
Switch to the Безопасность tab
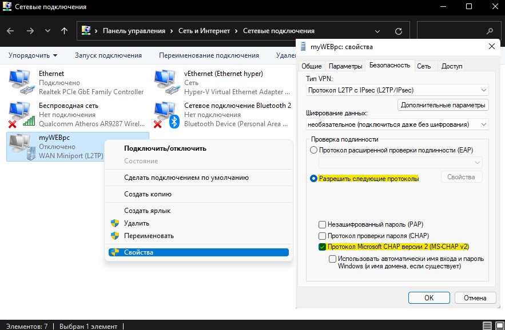tap(389, 65)
